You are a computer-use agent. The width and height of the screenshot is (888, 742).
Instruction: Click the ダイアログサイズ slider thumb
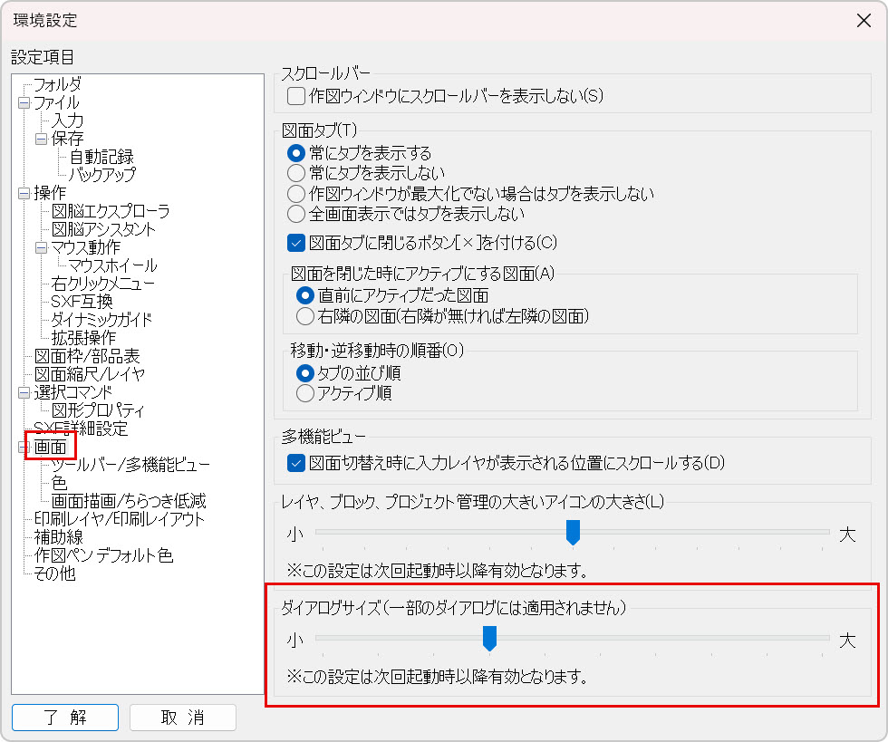489,639
